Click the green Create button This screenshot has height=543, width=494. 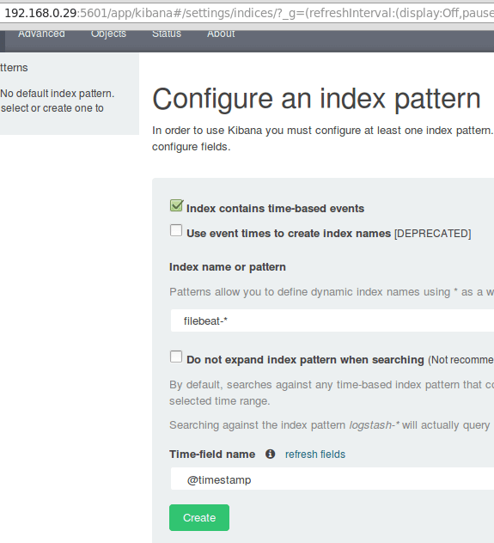[x=199, y=517]
